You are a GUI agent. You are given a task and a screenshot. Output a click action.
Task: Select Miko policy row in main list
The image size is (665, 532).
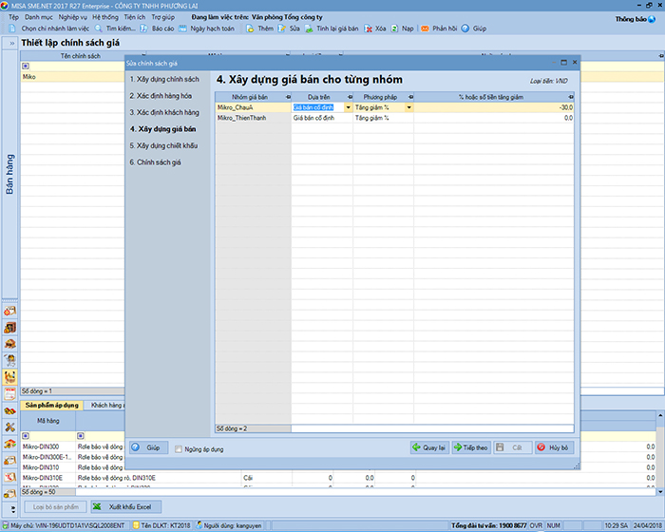pos(72,77)
